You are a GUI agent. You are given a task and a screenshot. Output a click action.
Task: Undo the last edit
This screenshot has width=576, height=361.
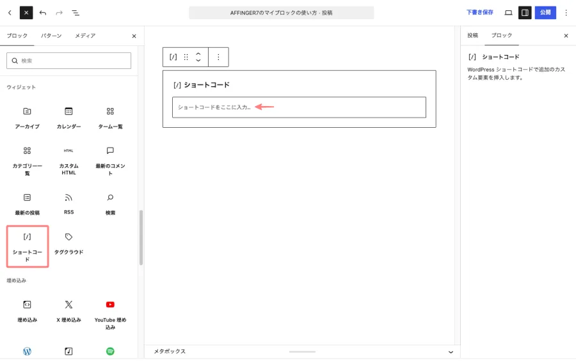click(x=43, y=13)
